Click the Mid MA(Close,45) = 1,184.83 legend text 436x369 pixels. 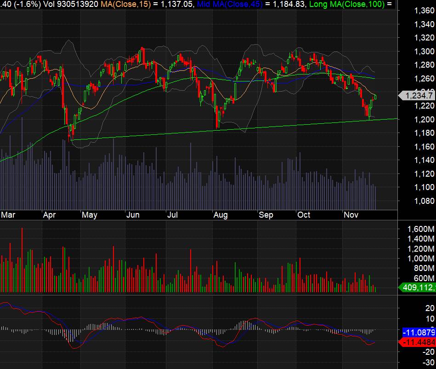pyautogui.click(x=251, y=4)
